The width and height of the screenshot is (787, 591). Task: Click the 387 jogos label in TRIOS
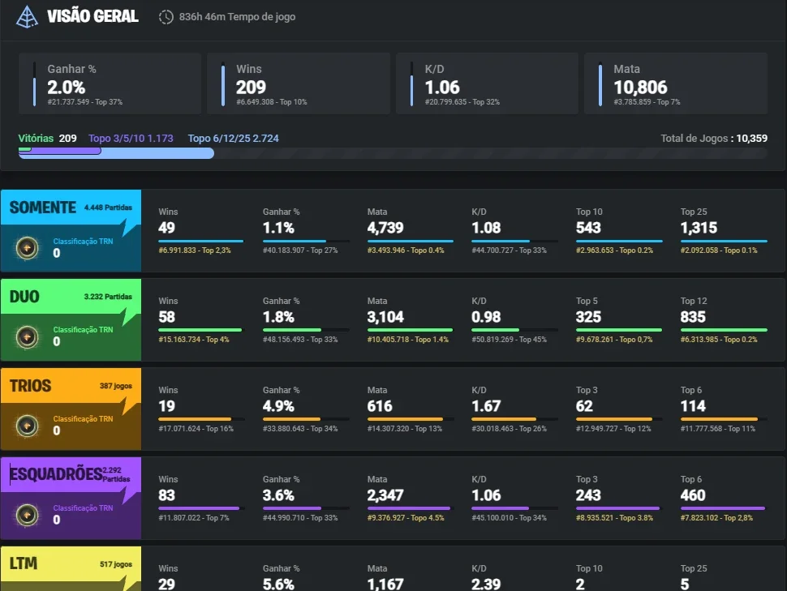pos(116,386)
